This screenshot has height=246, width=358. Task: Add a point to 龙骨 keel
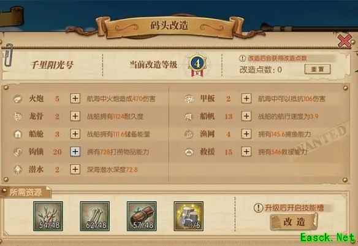point(75,117)
